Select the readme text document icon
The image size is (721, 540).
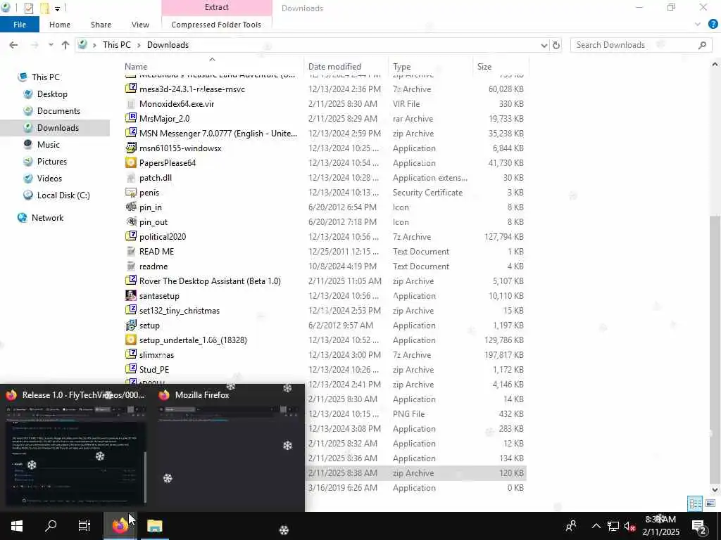pos(131,266)
